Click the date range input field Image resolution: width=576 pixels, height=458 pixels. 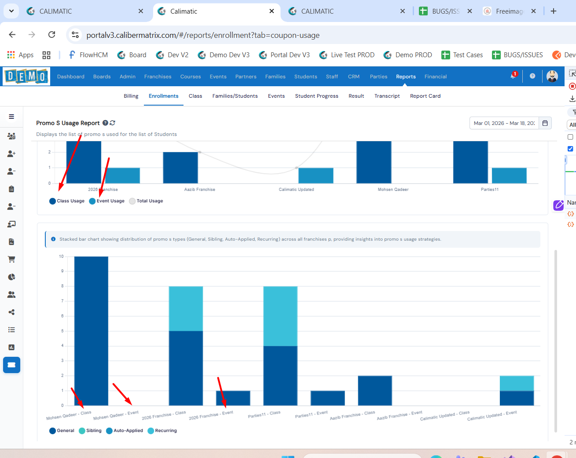click(x=504, y=123)
